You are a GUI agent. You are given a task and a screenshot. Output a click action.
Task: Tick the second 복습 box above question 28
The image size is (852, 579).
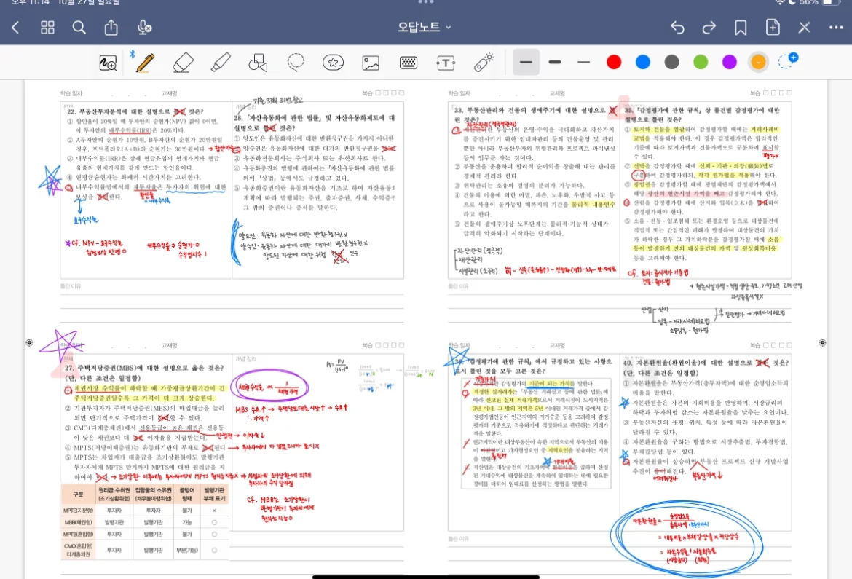pos(386,93)
